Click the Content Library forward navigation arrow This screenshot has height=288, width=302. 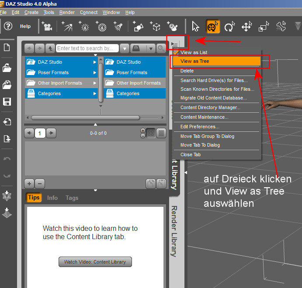pos(40,48)
